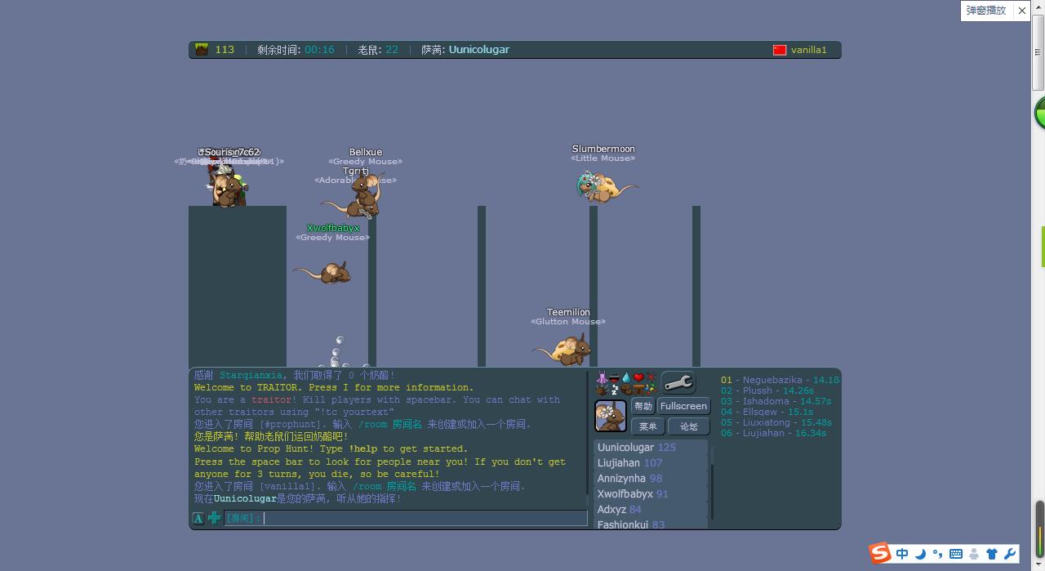Click the "Welcome to TRAITOR" chat line

point(334,388)
